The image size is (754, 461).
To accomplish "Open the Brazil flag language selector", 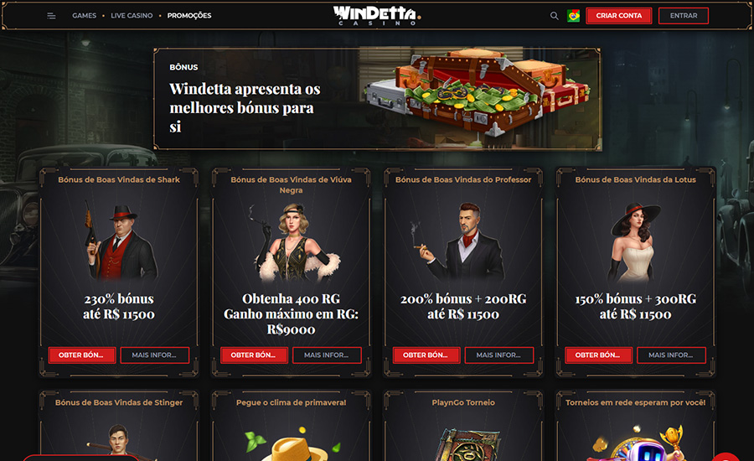I will 573,16.
